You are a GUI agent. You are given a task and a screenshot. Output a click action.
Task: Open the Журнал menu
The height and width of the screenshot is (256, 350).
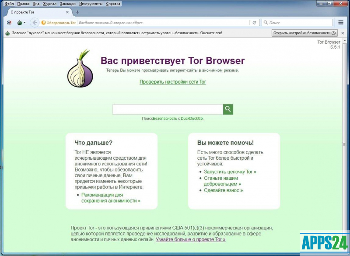coord(49,4)
